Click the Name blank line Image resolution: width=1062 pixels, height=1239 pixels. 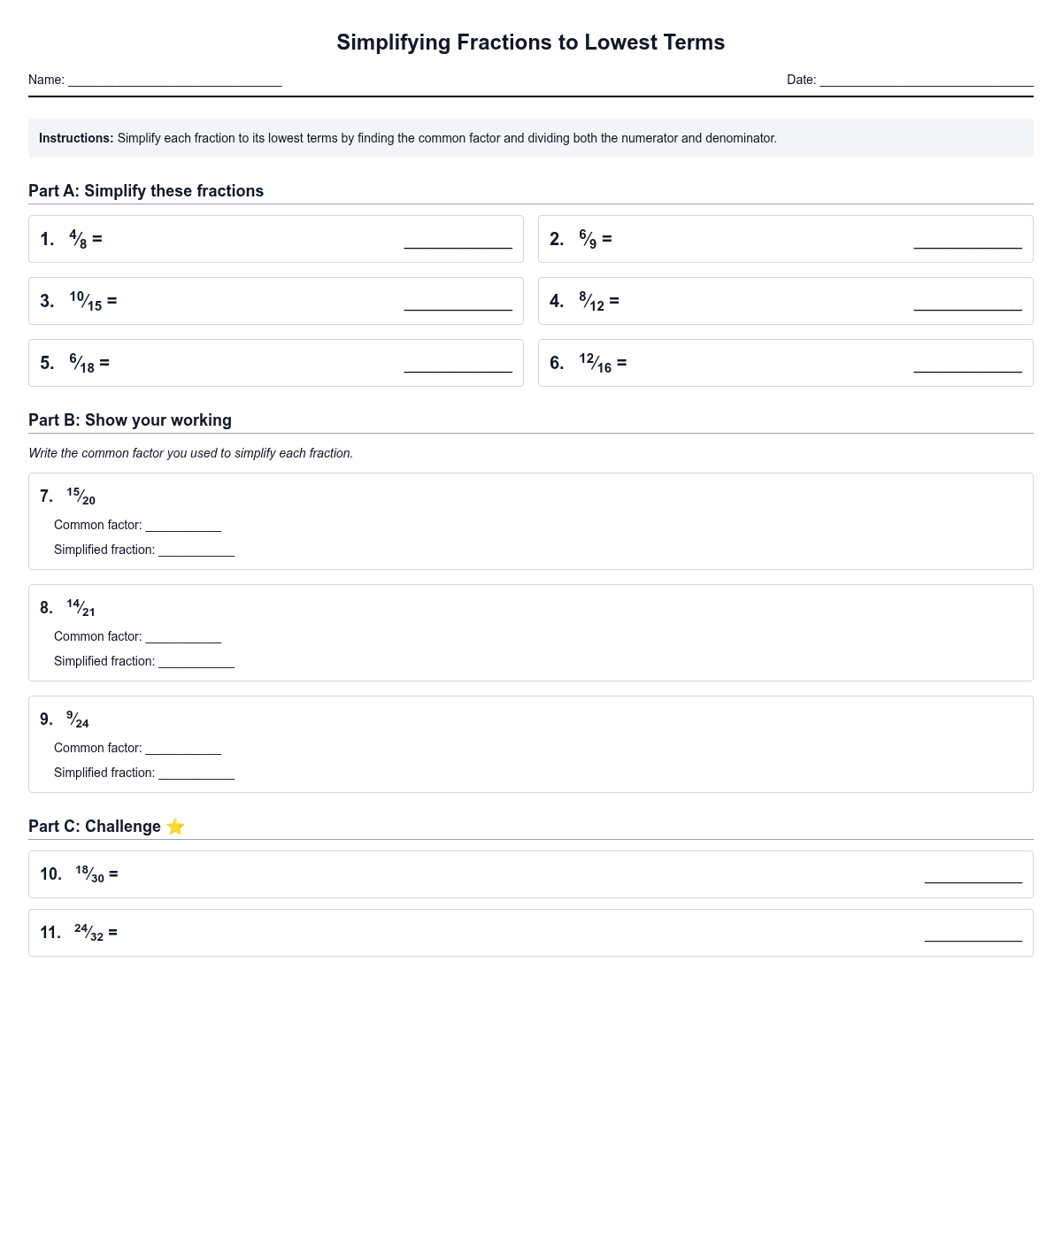[x=174, y=81]
